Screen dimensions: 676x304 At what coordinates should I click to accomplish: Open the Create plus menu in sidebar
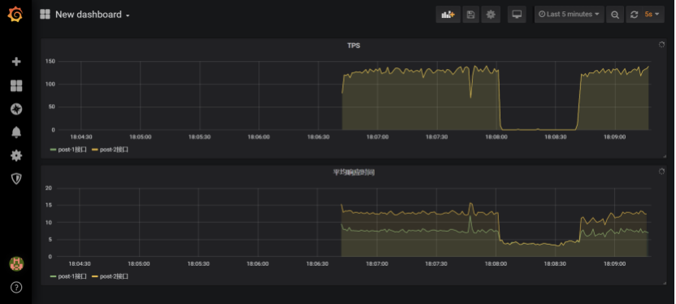[x=16, y=62]
